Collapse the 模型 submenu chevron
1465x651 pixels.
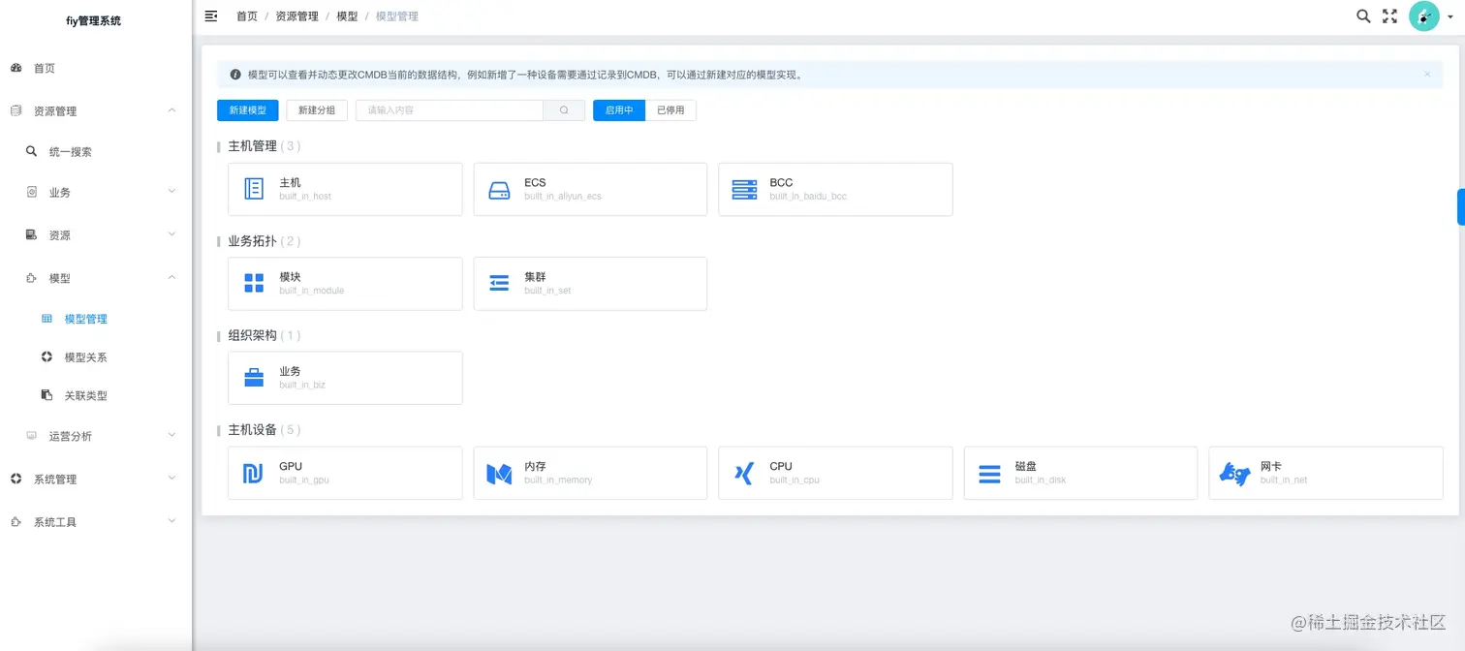(x=171, y=278)
